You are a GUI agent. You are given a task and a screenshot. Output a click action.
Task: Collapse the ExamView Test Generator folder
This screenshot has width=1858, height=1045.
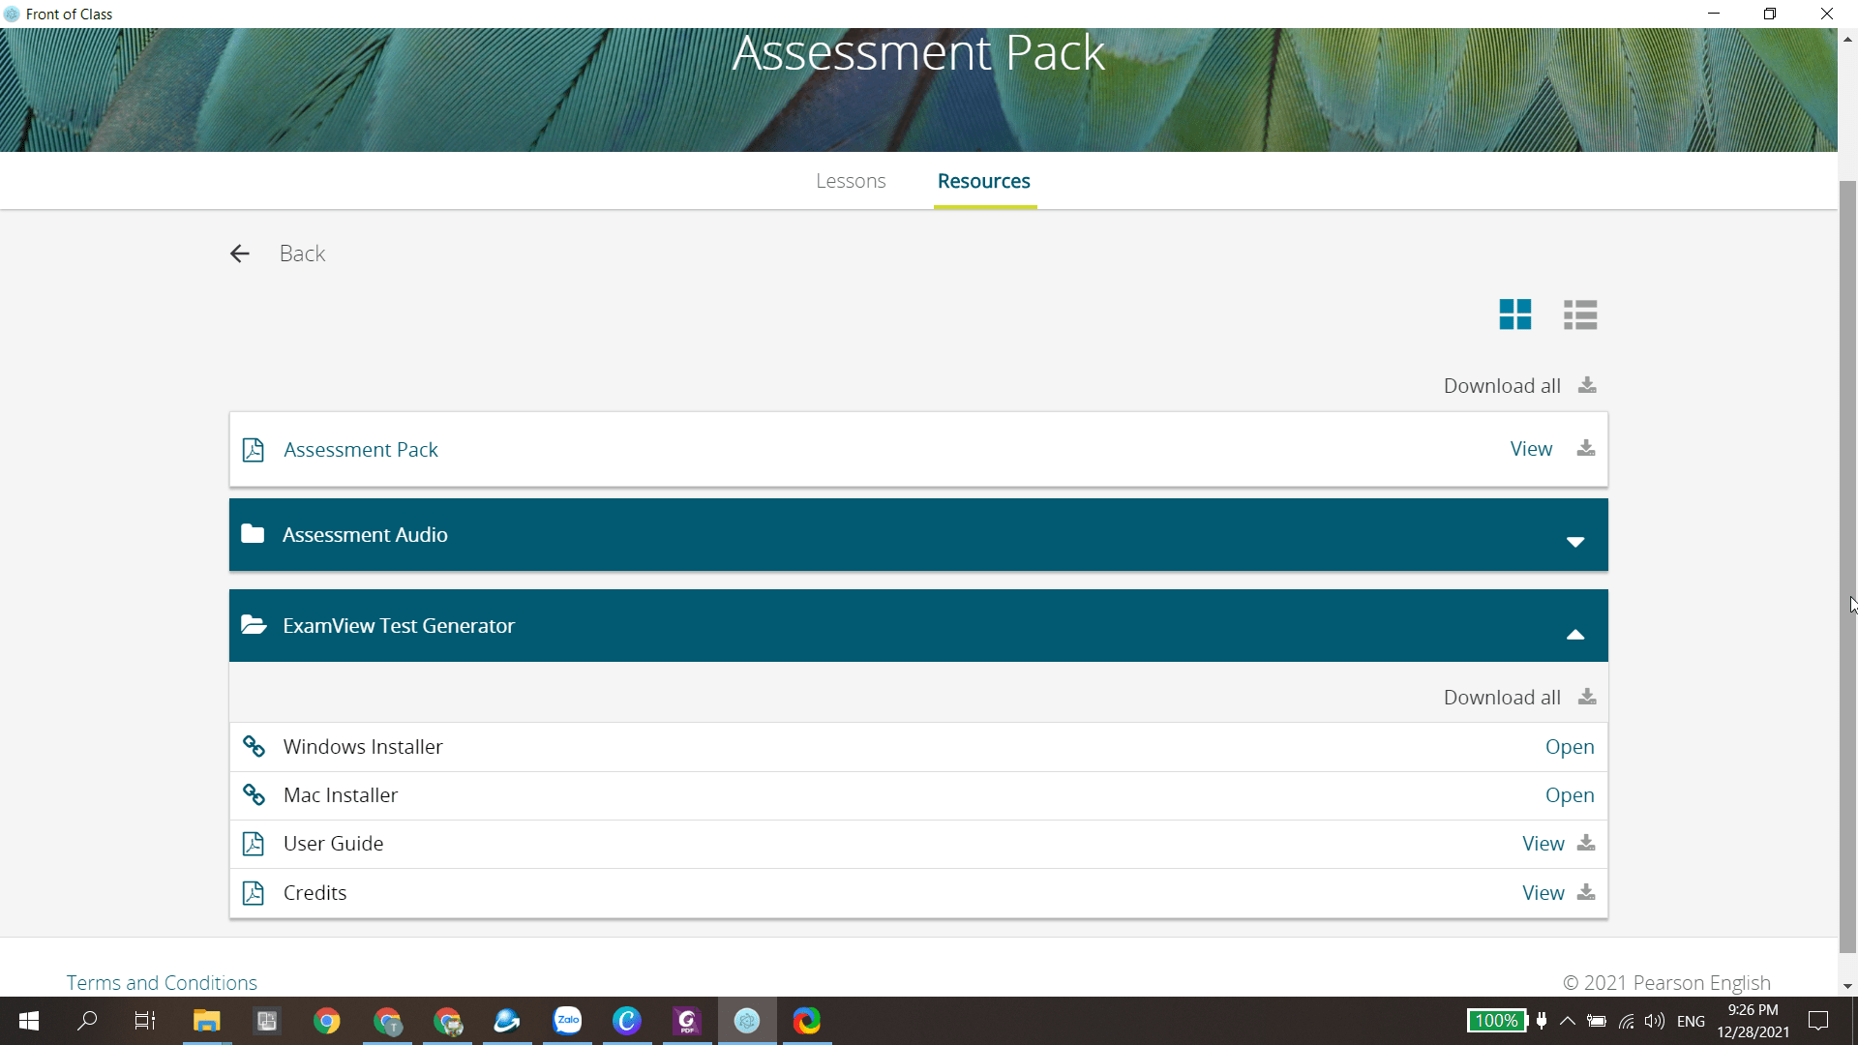[x=1574, y=635]
